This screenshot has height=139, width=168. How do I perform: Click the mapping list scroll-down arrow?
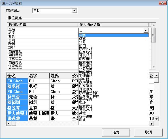pos(154,67)
